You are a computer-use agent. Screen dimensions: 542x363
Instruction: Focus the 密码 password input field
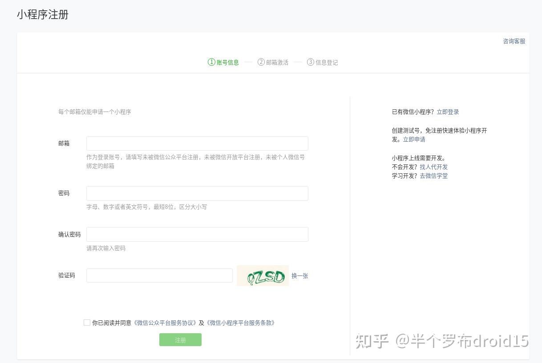197,193
